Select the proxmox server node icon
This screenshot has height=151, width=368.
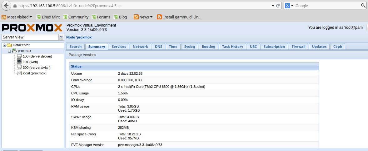(x=14, y=51)
